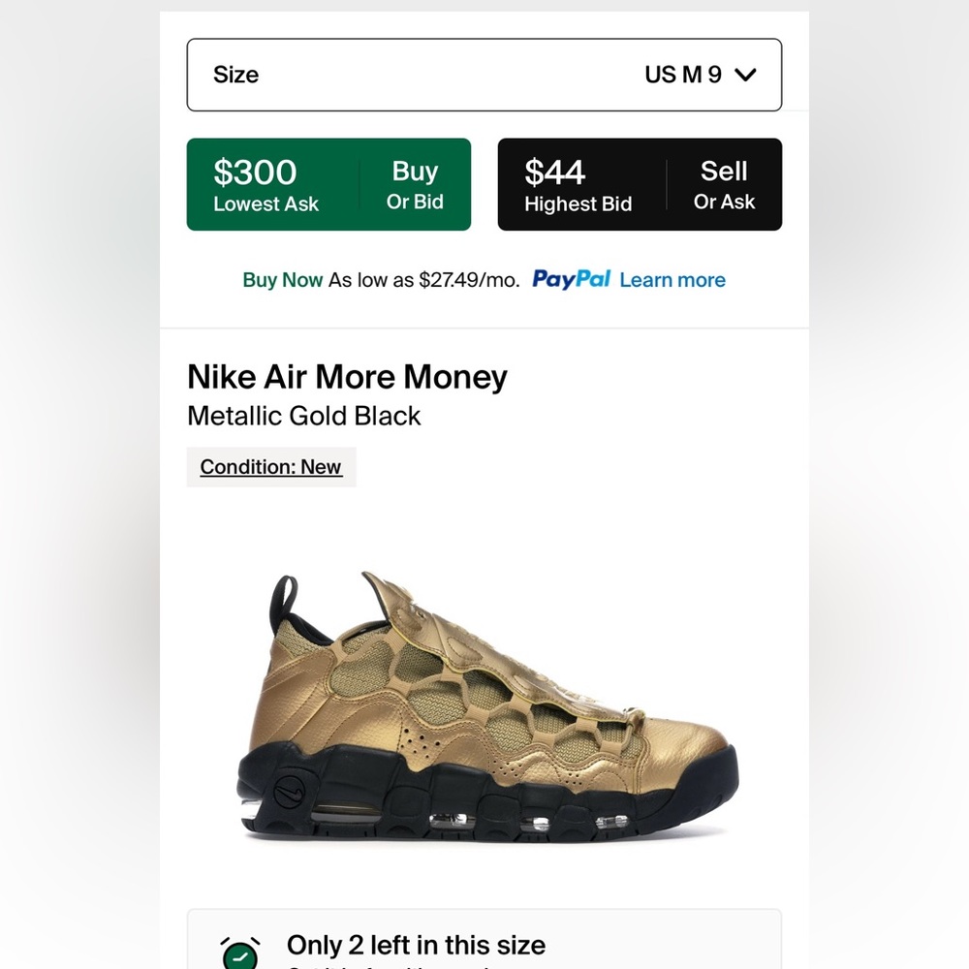Click the Buy Or Bid button
This screenshot has width=969, height=969.
[415, 184]
